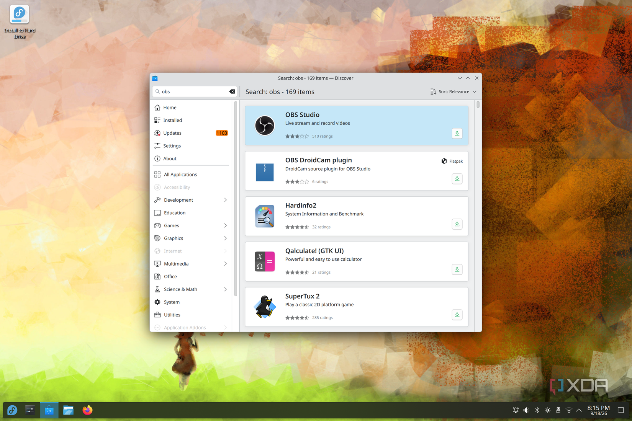
Task: Open the notifications bell tray icon
Action: pyautogui.click(x=516, y=410)
